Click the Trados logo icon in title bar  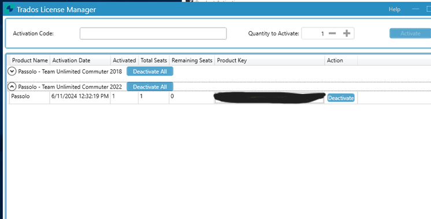(x=10, y=9)
